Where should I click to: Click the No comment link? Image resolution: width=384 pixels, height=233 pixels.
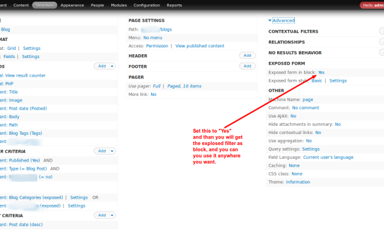point(306,108)
